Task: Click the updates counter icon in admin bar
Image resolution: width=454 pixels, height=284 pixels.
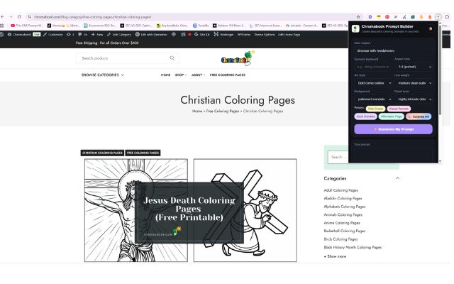Action: pyautogui.click(x=70, y=34)
